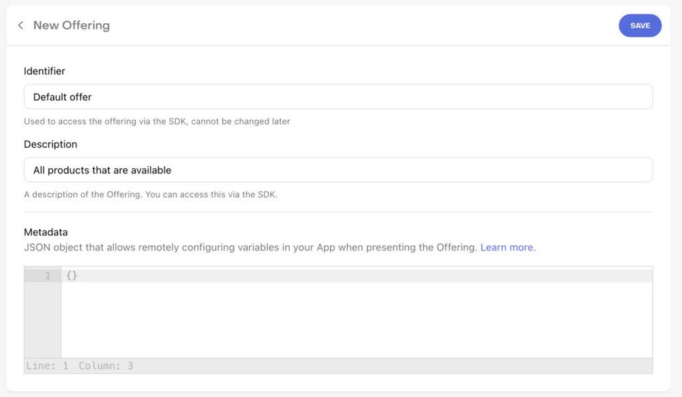The height and width of the screenshot is (397, 682).
Task: Click the divider line above the Metadata section
Action: tap(338, 212)
